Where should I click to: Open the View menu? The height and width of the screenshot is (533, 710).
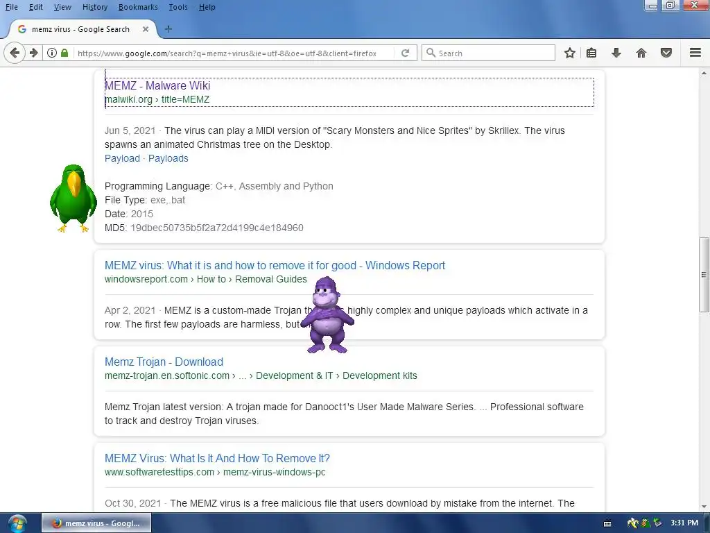[62, 7]
